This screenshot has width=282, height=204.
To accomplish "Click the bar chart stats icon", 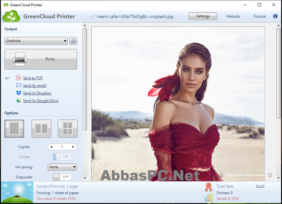I will (x=208, y=198).
